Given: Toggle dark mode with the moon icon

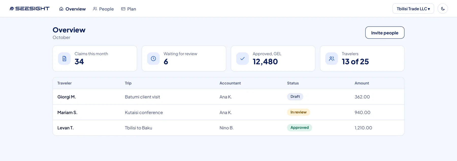Looking at the screenshot, I should 443,9.
